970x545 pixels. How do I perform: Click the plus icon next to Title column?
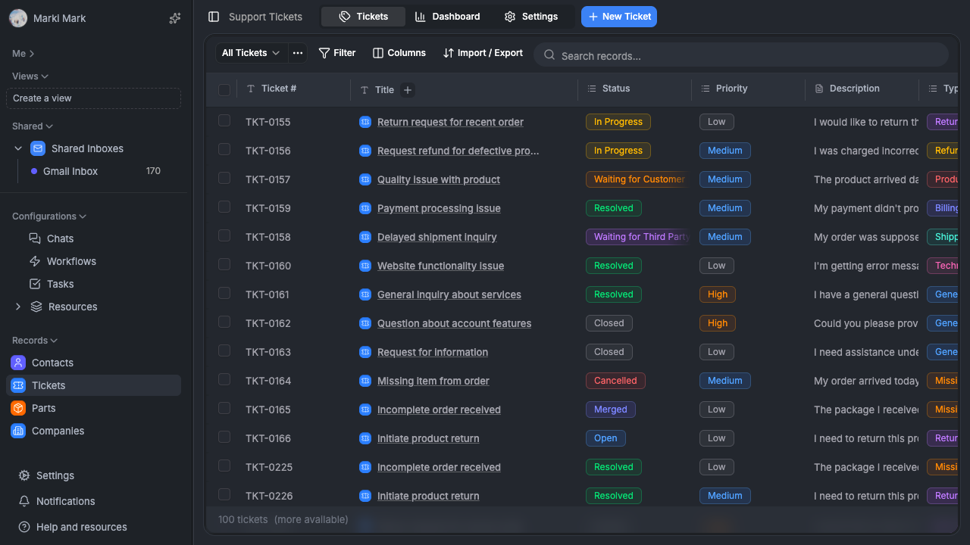tap(407, 90)
